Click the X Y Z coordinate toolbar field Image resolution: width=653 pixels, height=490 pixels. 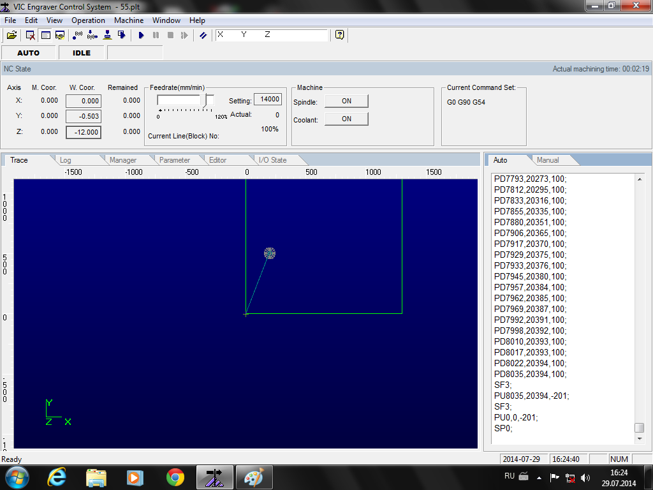click(x=272, y=35)
